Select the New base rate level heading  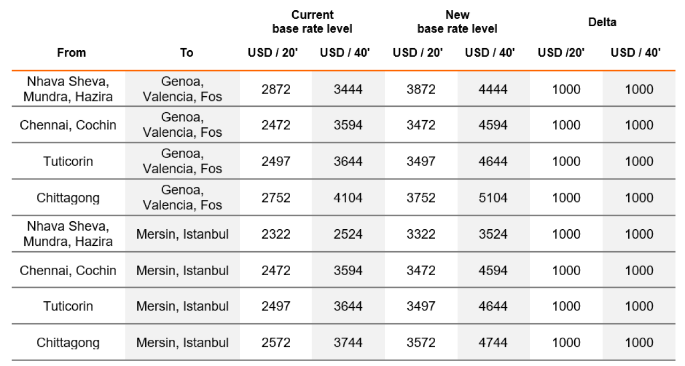pyautogui.click(x=458, y=22)
